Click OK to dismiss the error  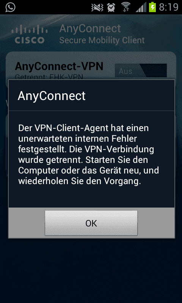pyautogui.click(x=91, y=223)
